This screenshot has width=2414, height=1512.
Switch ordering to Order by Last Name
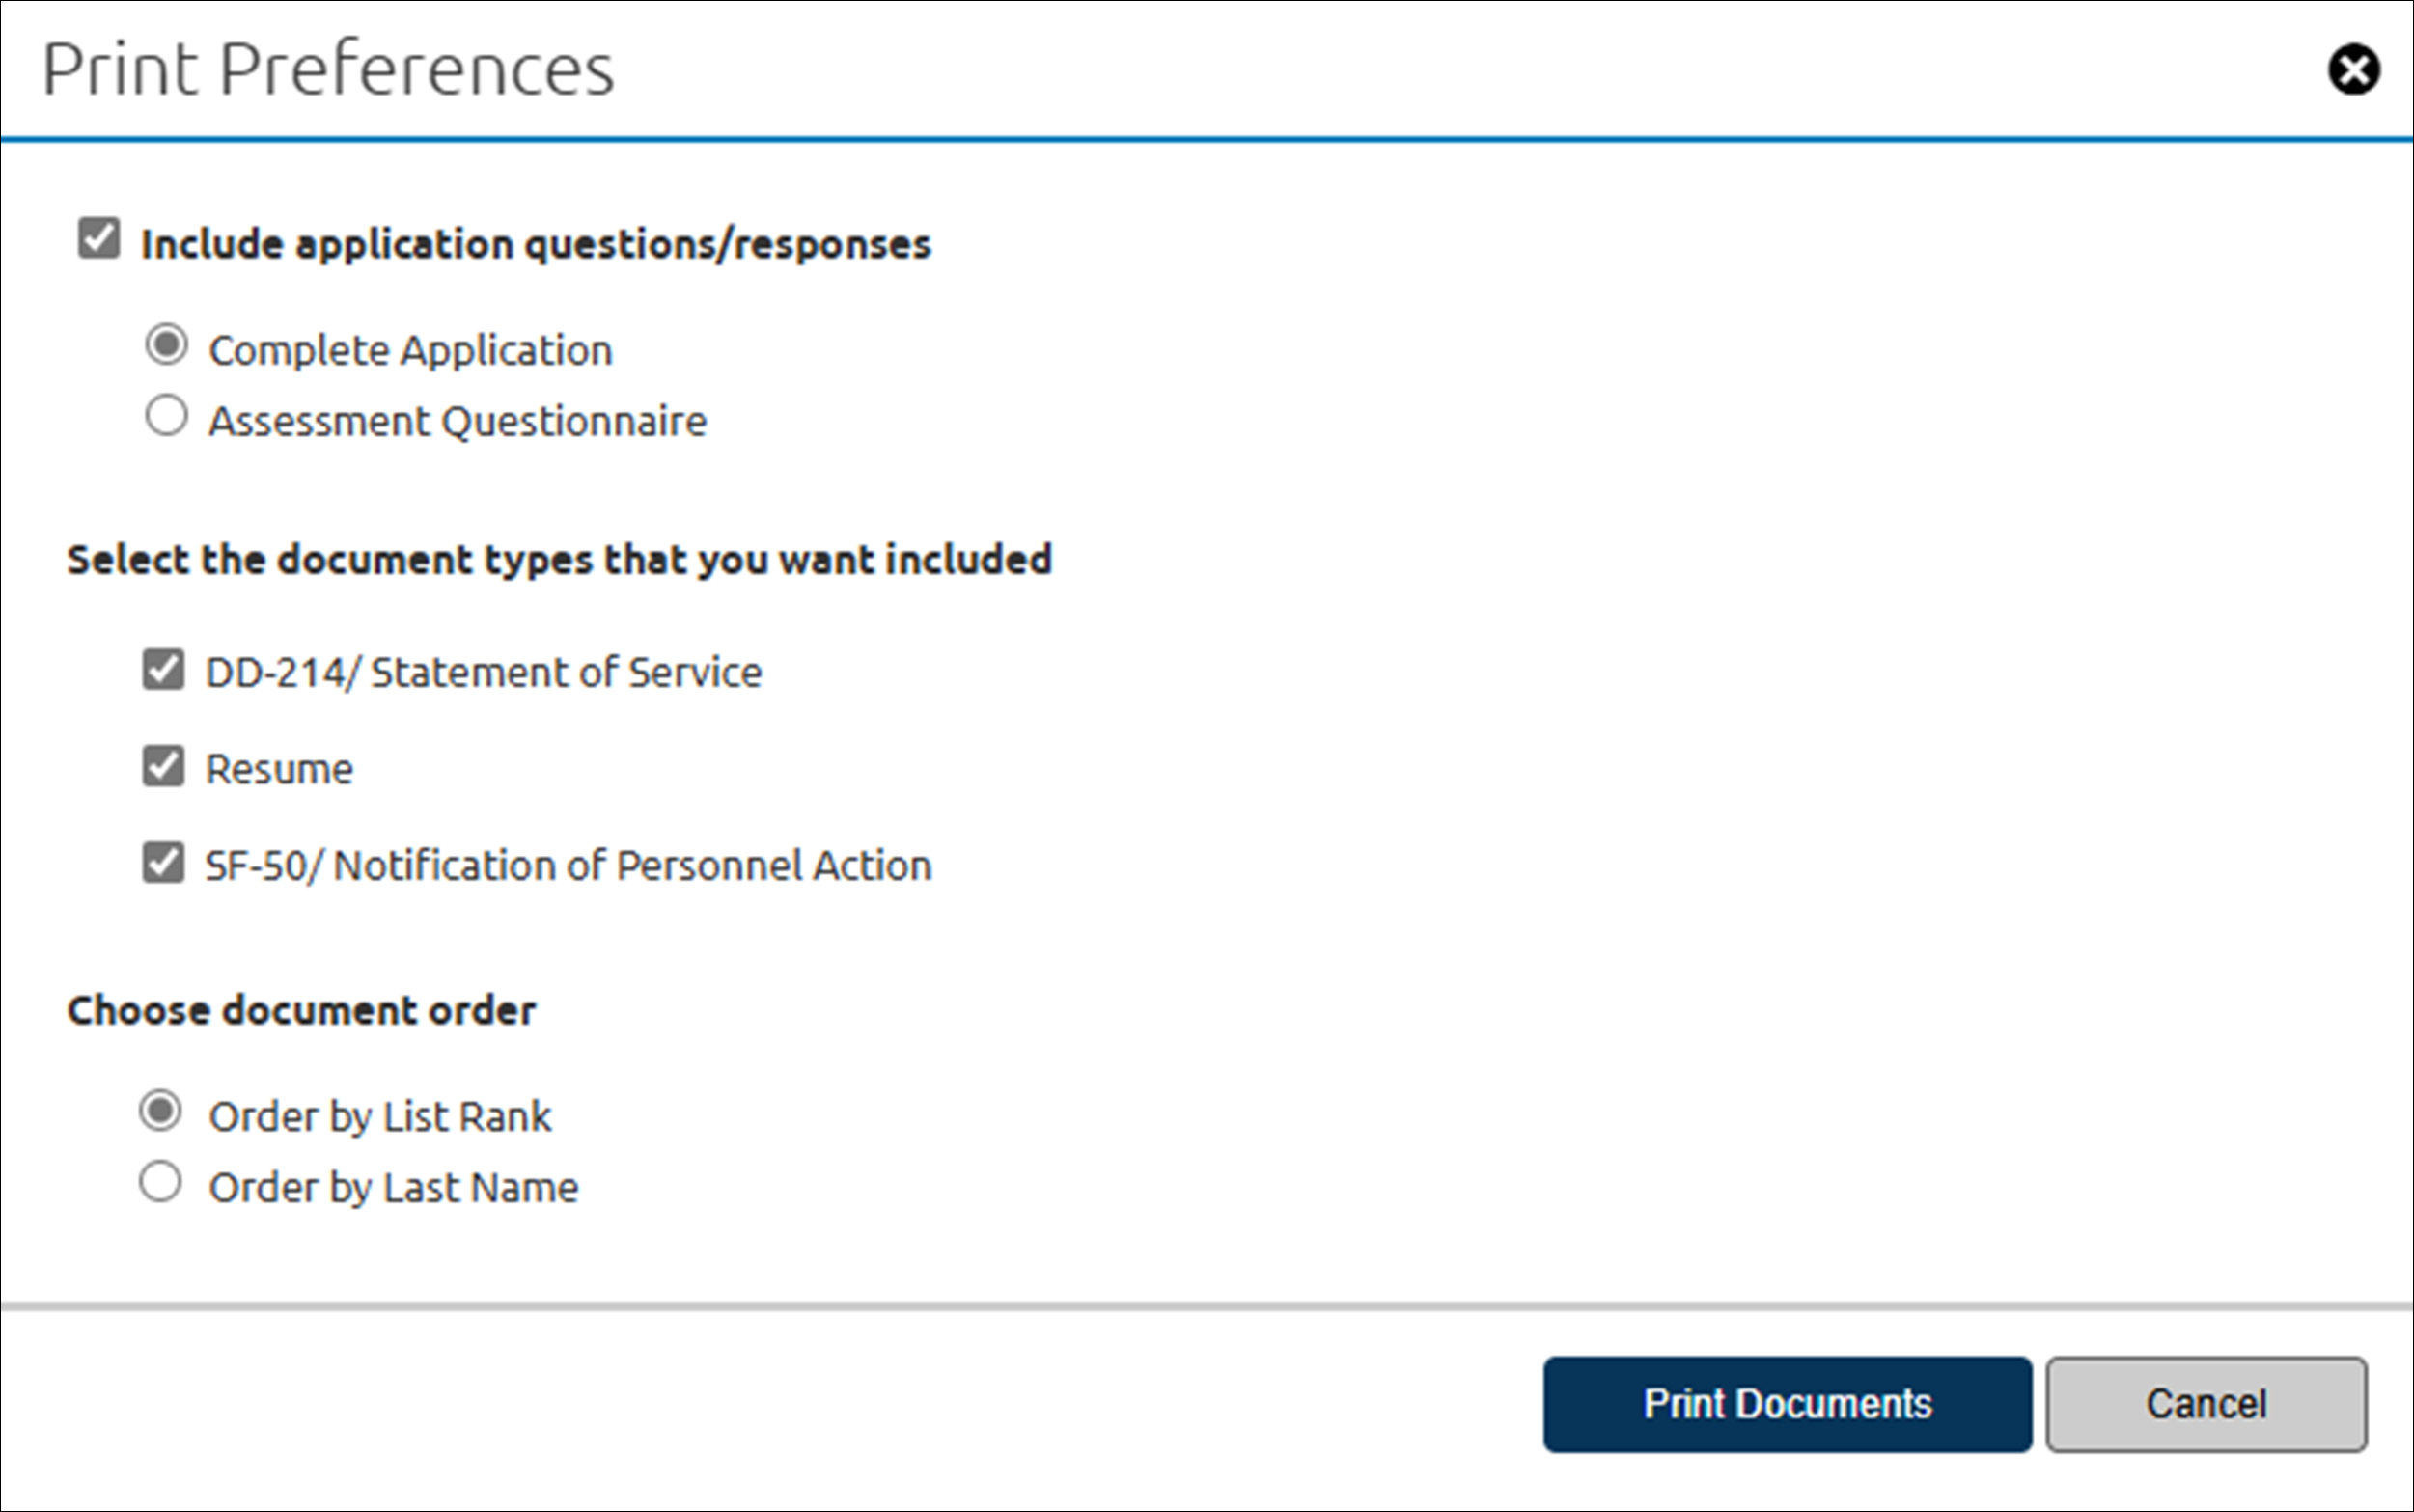point(161,1182)
